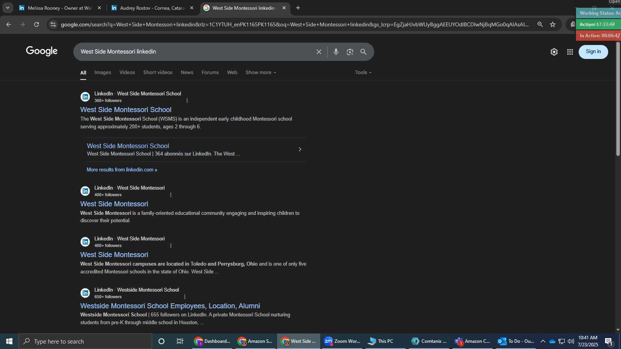Open West Side Montessori family-oriented result title

114,204
